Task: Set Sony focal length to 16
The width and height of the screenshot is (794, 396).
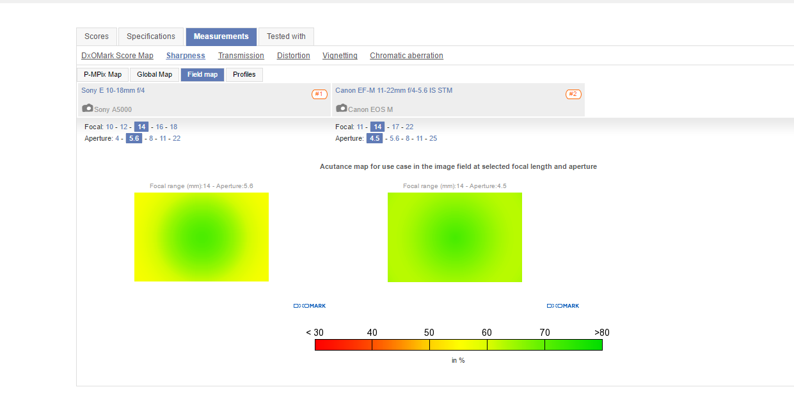Action: 159,127
